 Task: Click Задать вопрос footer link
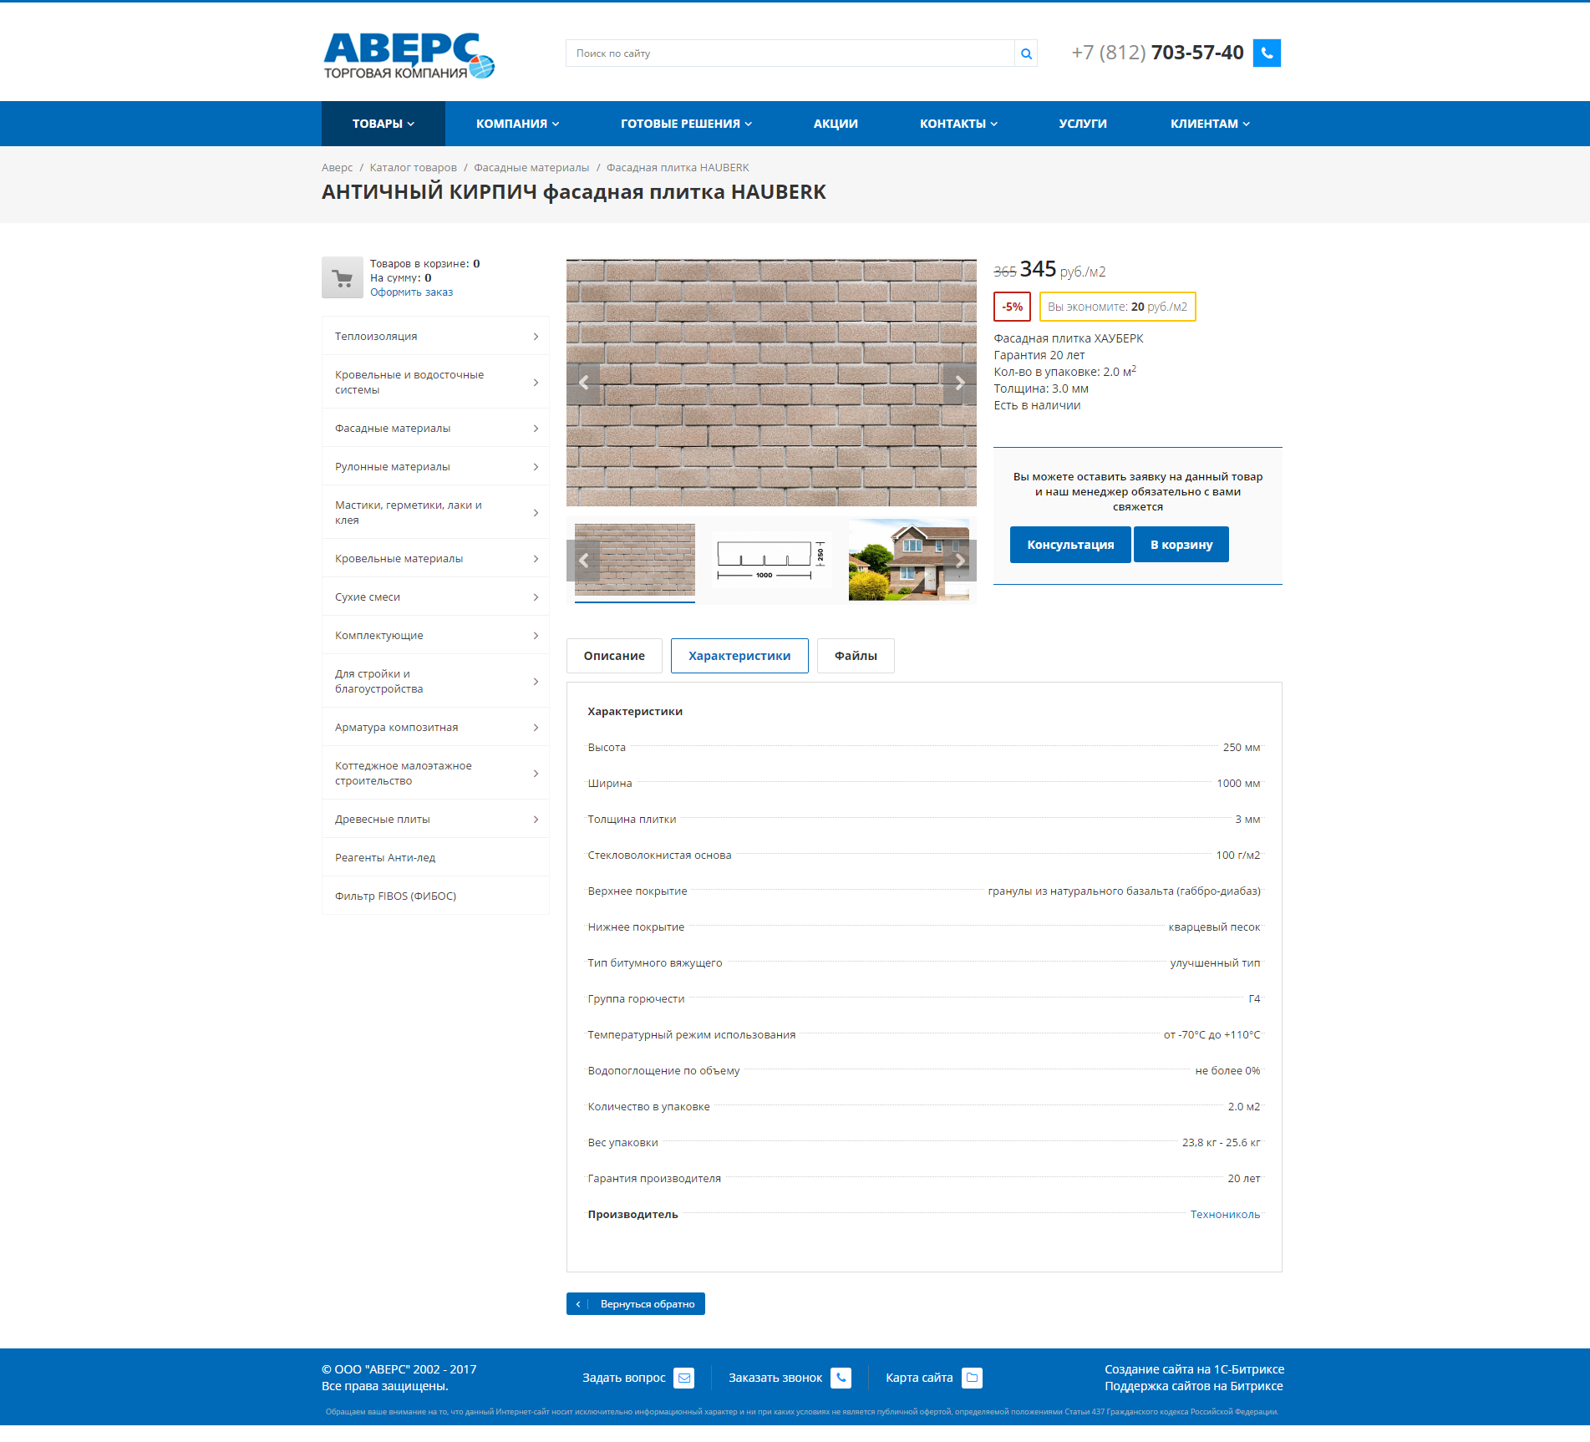624,1378
